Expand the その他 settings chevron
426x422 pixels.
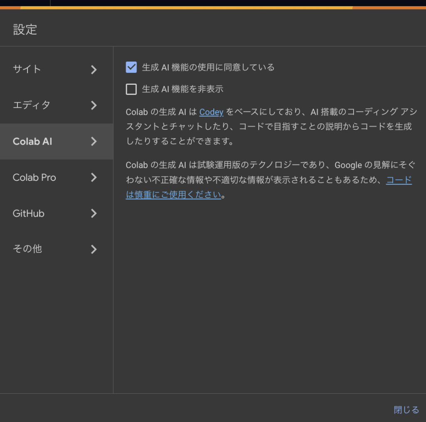(x=94, y=249)
